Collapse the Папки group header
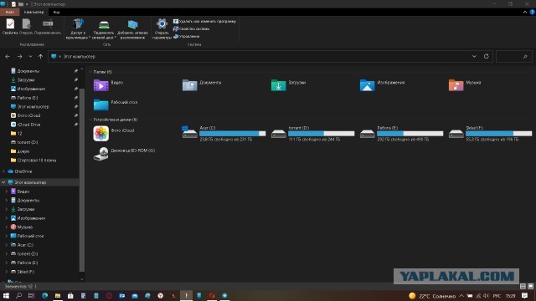The image size is (536, 301). [90, 72]
